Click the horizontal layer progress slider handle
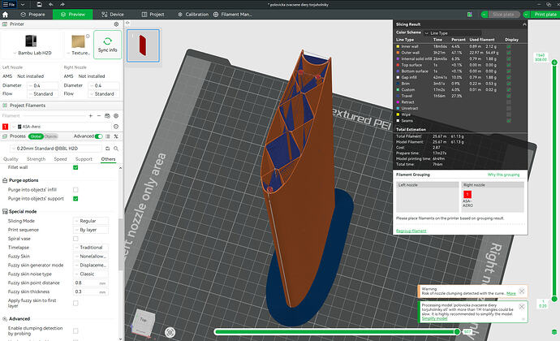Screen dimensions: 560x341 pos(457,332)
